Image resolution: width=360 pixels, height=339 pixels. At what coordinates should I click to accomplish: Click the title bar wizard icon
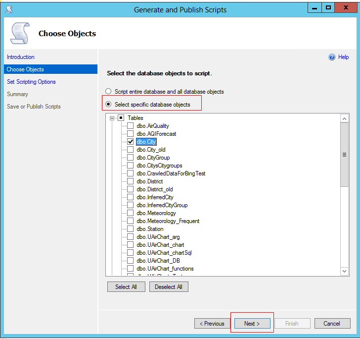(x=8, y=9)
